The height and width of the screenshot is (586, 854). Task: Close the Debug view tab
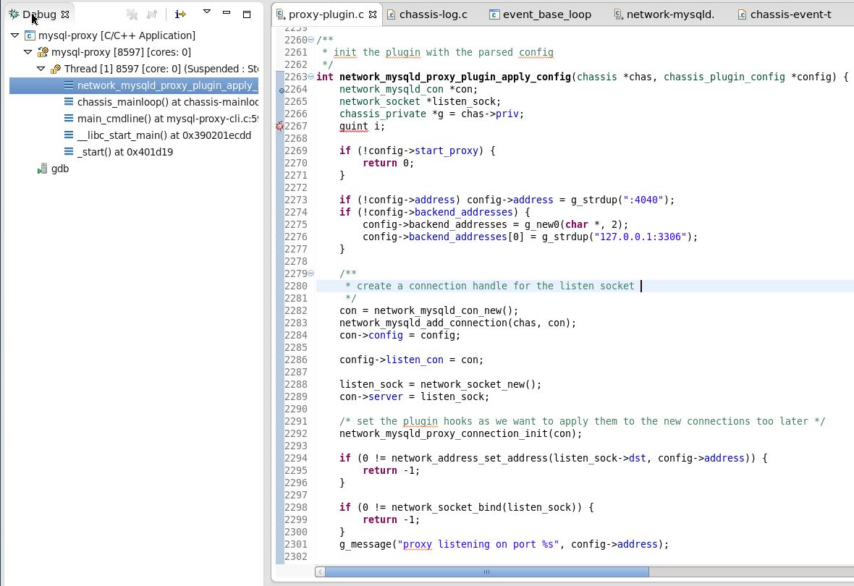pos(65,14)
